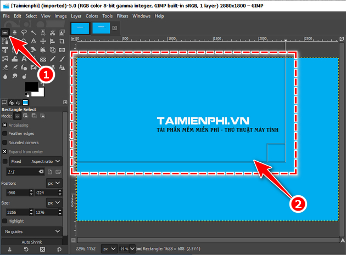This screenshot has width=346, height=255.
Task: Toggle the Antialiasing checkbox
Action: pos(4,125)
